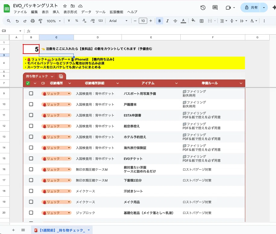The height and width of the screenshot is (234, 276).
Task: Print the spreadsheet
Action: 33,21
